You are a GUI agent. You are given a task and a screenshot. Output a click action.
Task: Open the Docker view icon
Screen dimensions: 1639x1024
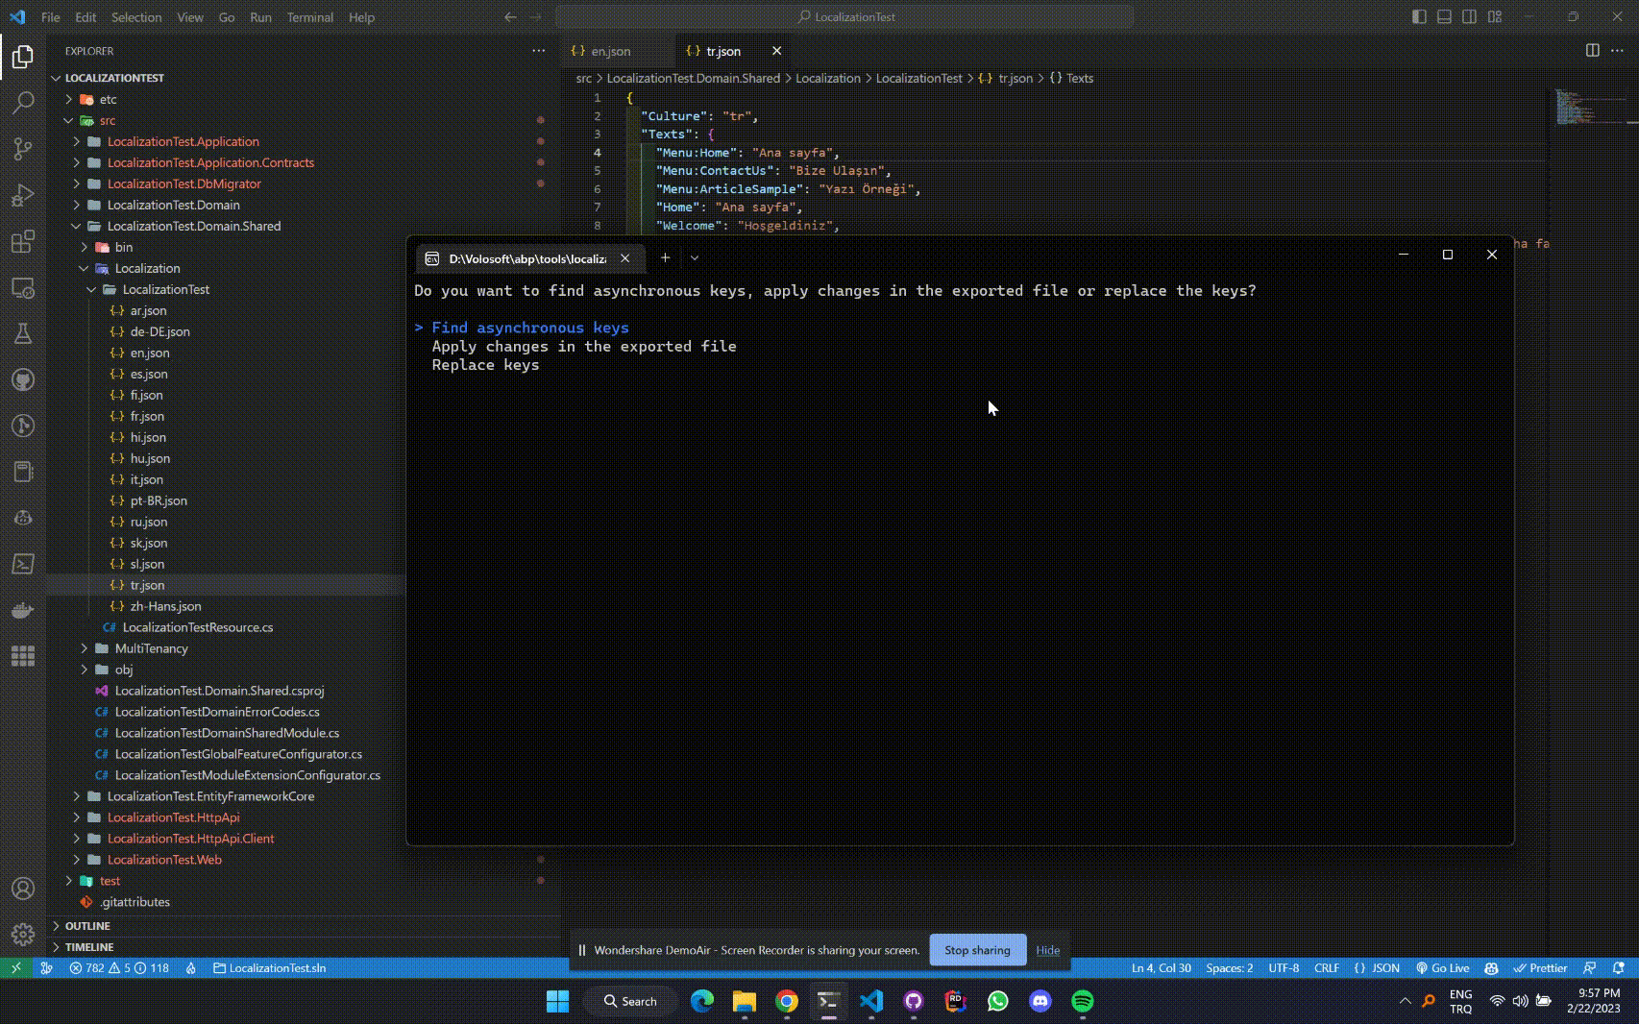(x=23, y=610)
